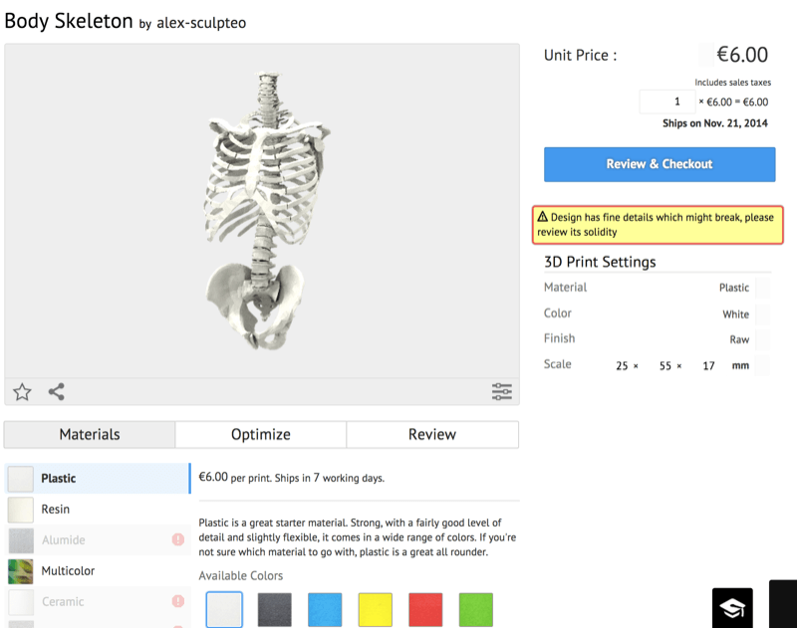797x628 pixels.
Task: Add the model to favorites with the star icon
Action: 22,392
